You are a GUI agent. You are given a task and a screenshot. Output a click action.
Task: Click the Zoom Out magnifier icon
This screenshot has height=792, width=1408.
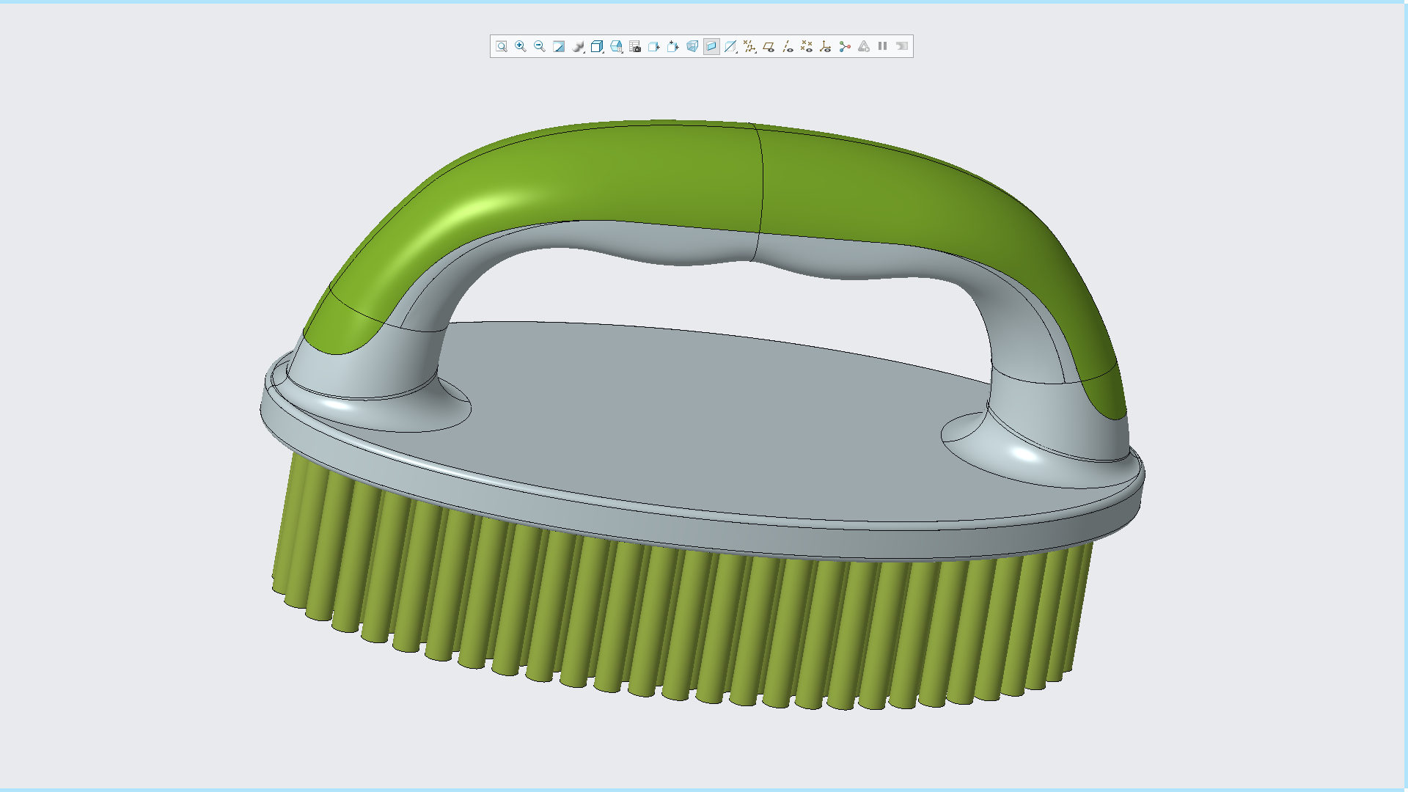tap(540, 46)
